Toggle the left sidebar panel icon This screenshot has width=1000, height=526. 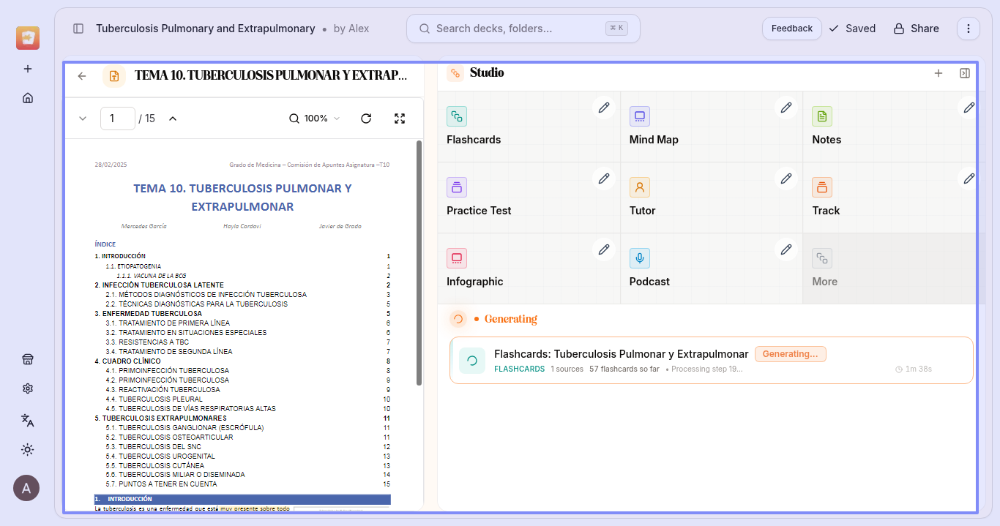[x=78, y=29]
